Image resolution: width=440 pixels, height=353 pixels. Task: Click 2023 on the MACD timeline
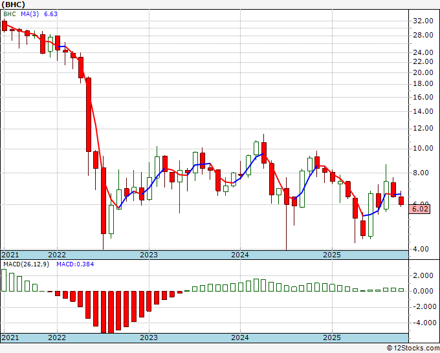[x=149, y=337]
